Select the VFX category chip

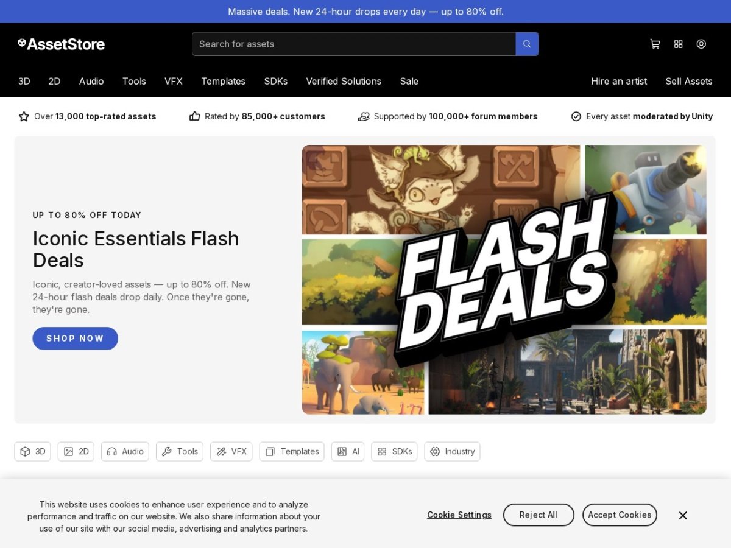pyautogui.click(x=231, y=451)
